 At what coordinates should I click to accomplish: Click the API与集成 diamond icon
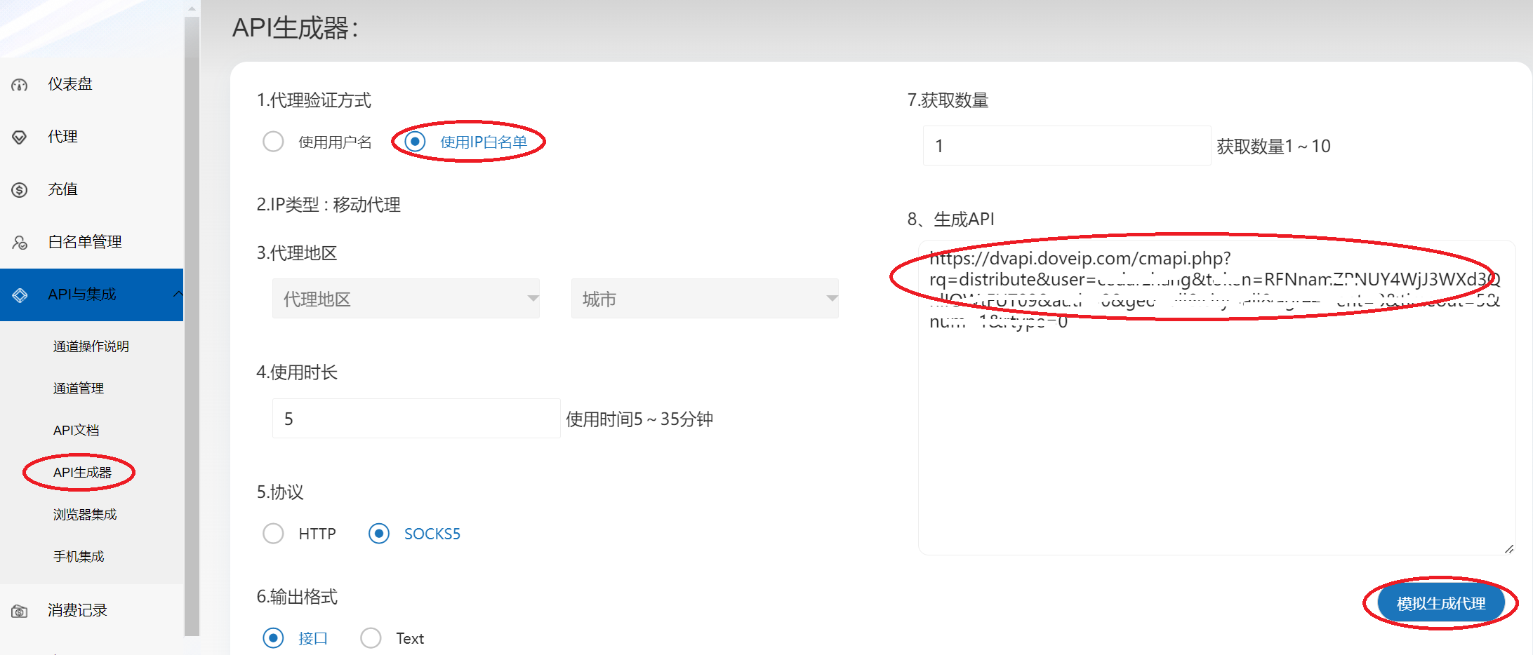tap(20, 295)
